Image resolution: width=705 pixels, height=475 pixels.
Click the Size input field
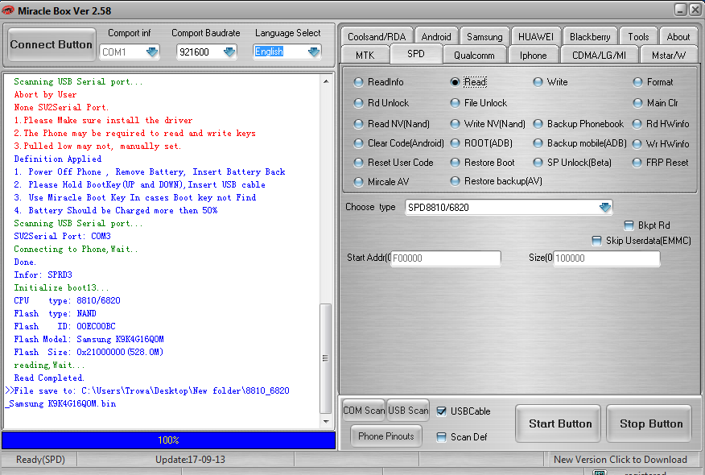tap(607, 258)
